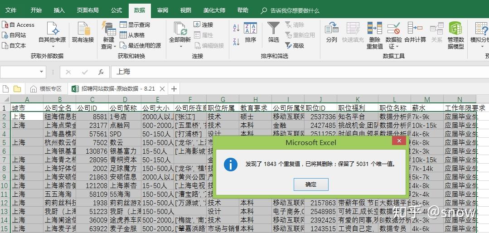Click the cell 足球魔方
Image resolution: width=489 pixels, height=233 pixels.
125,169
